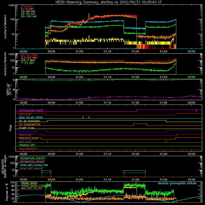Click the B class tick label
The image size is (205, 205).
point(14,90)
